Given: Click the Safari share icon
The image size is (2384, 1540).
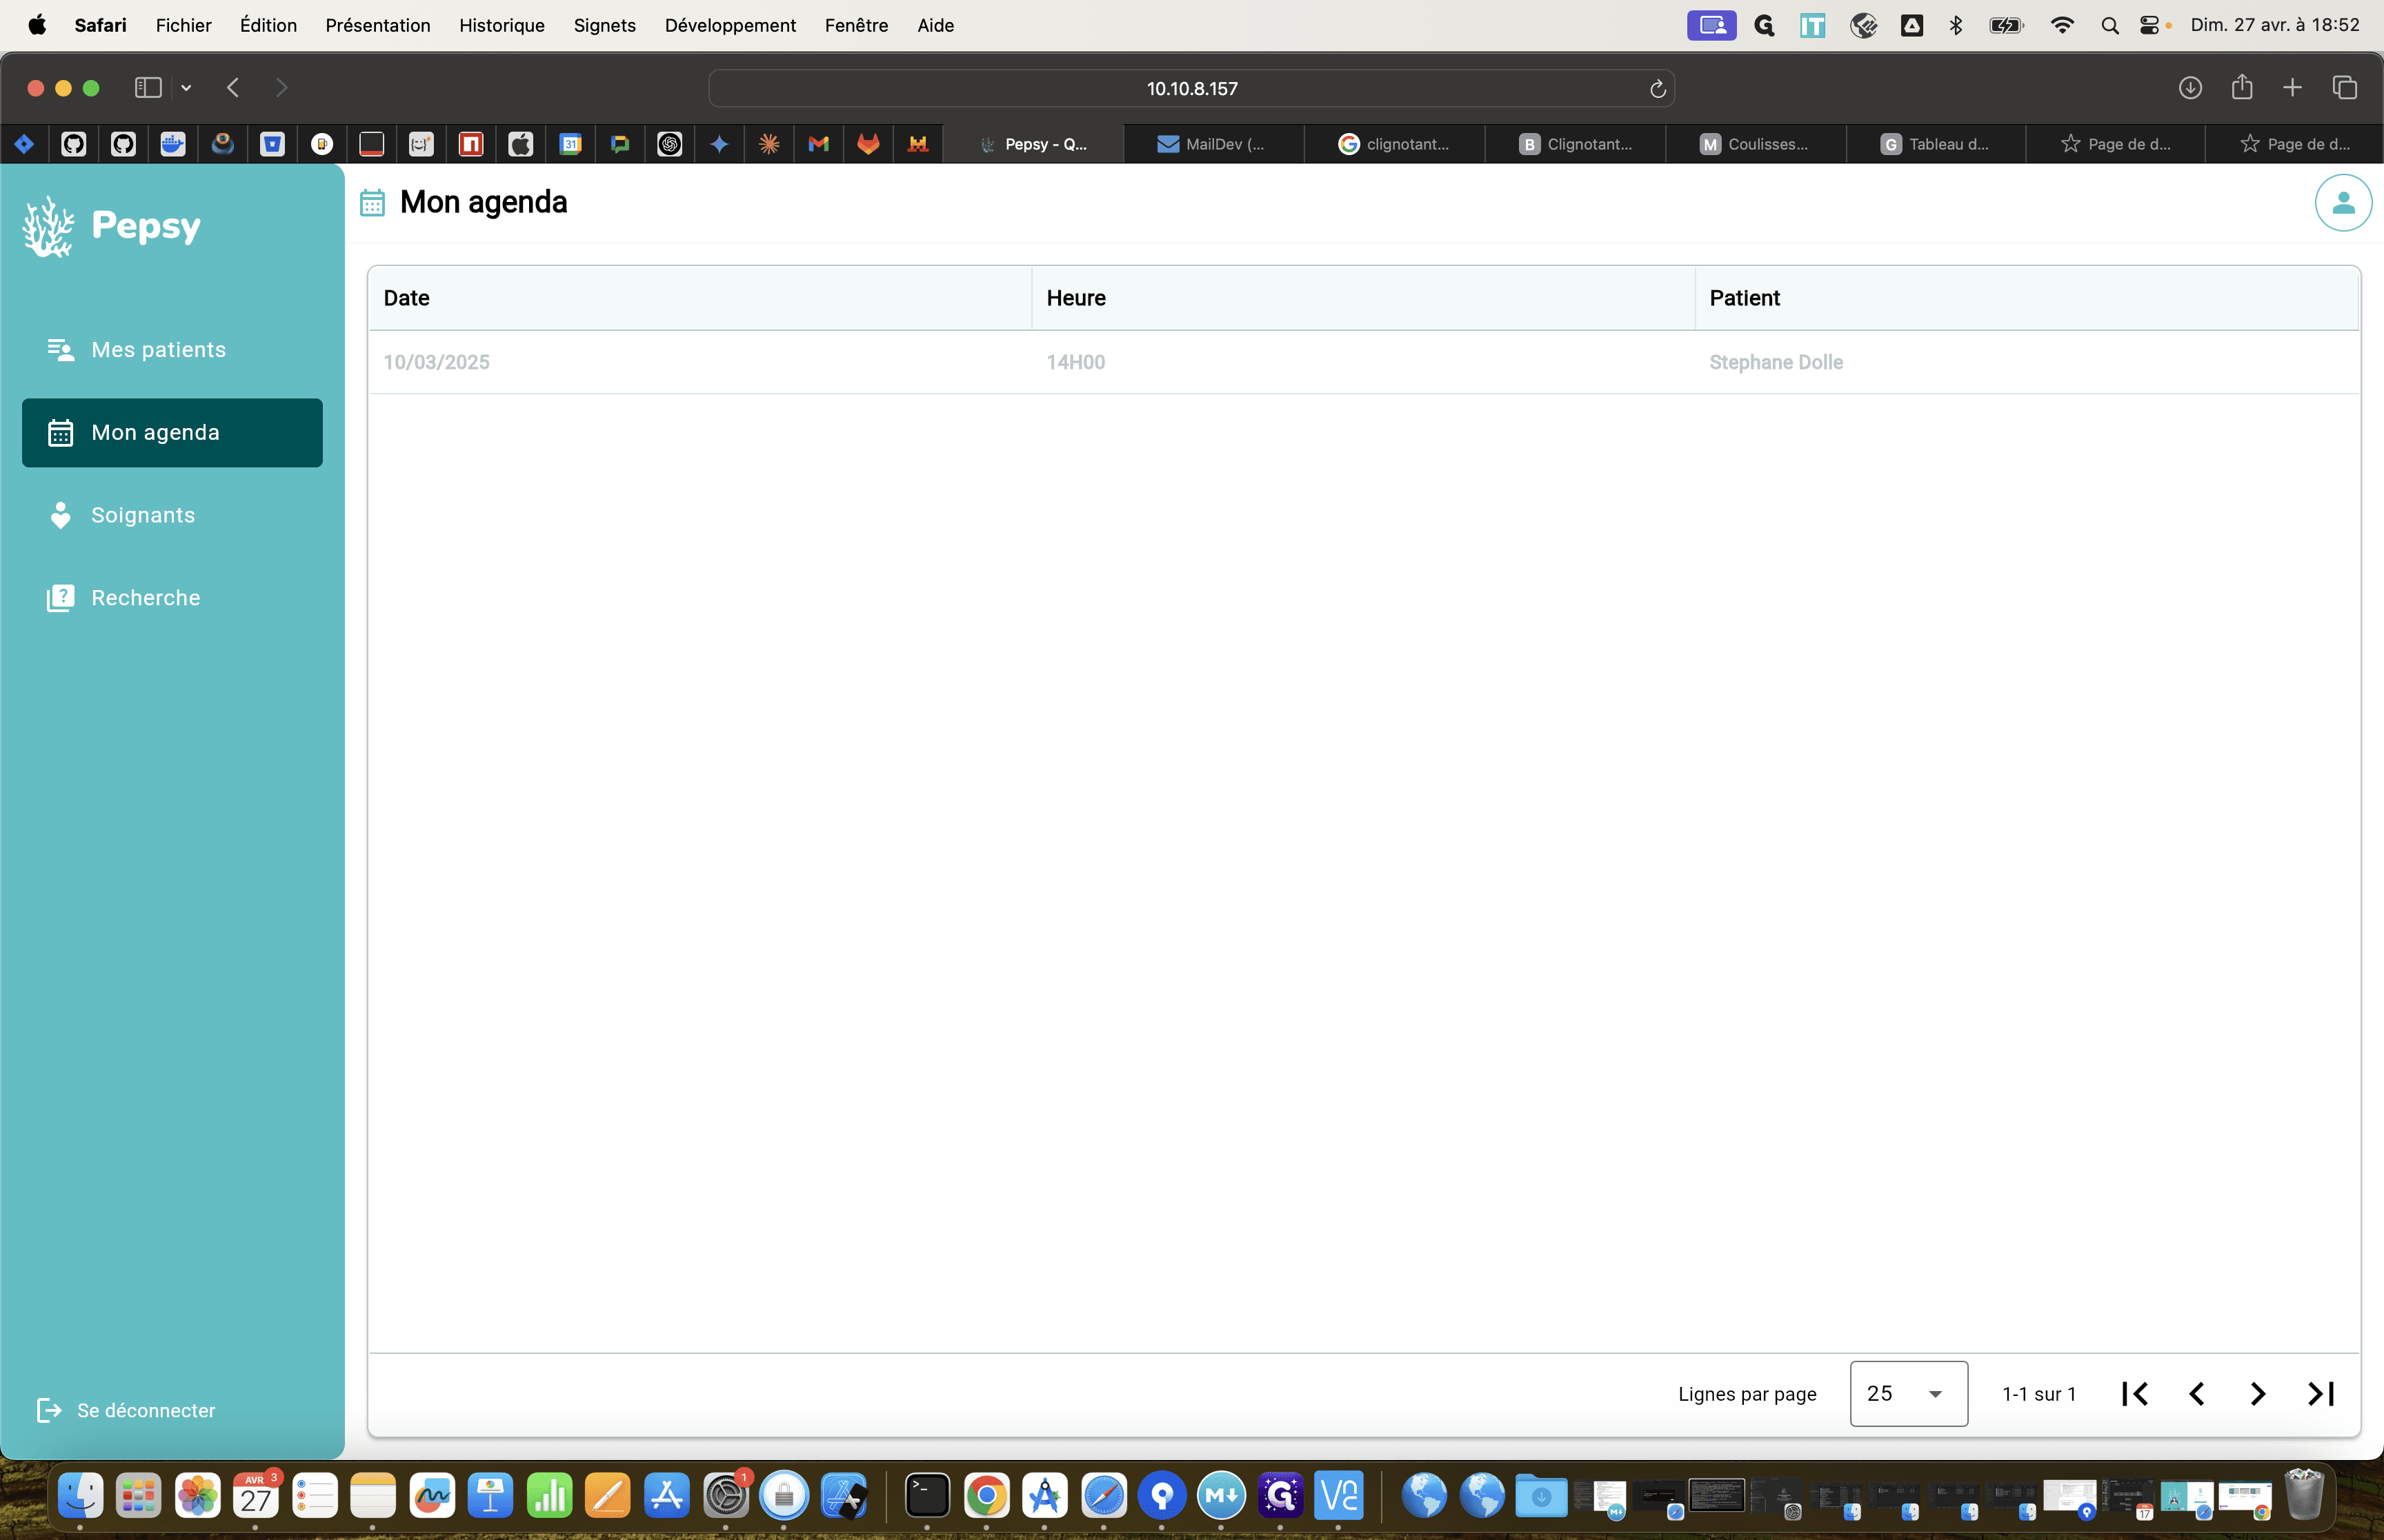Looking at the screenshot, I should point(2242,87).
